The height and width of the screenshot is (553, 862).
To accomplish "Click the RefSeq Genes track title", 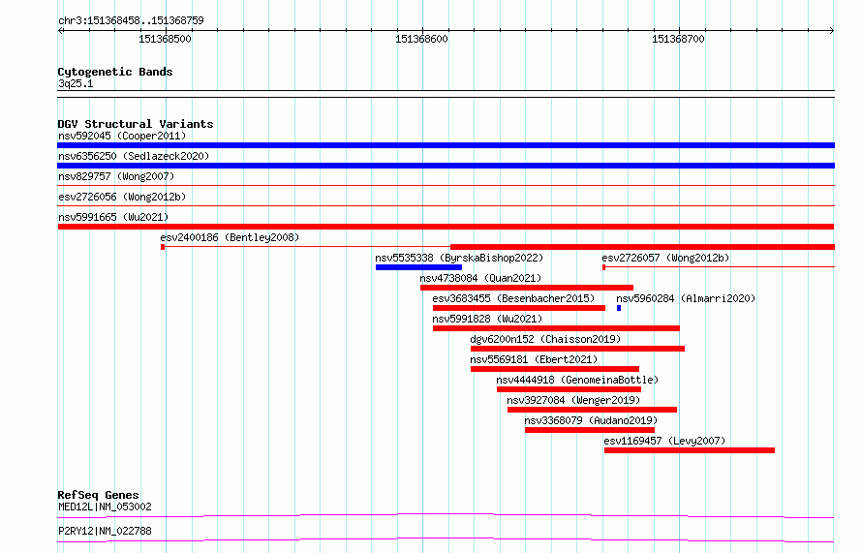I will click(x=98, y=495).
